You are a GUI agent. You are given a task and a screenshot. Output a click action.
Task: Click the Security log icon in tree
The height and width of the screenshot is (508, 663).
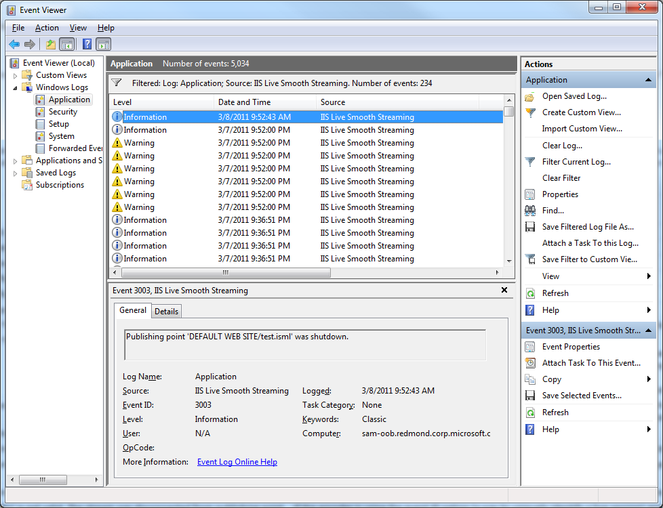point(40,112)
